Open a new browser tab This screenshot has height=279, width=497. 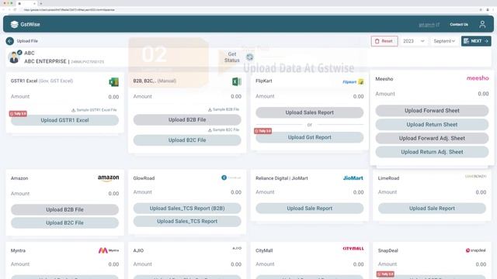pyautogui.click(x=41, y=3)
